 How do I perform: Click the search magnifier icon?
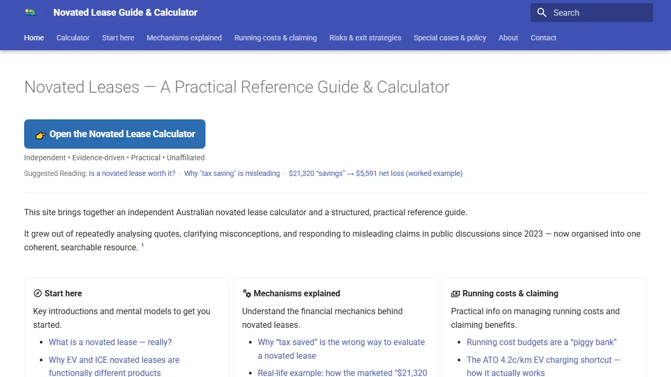pyautogui.click(x=542, y=12)
